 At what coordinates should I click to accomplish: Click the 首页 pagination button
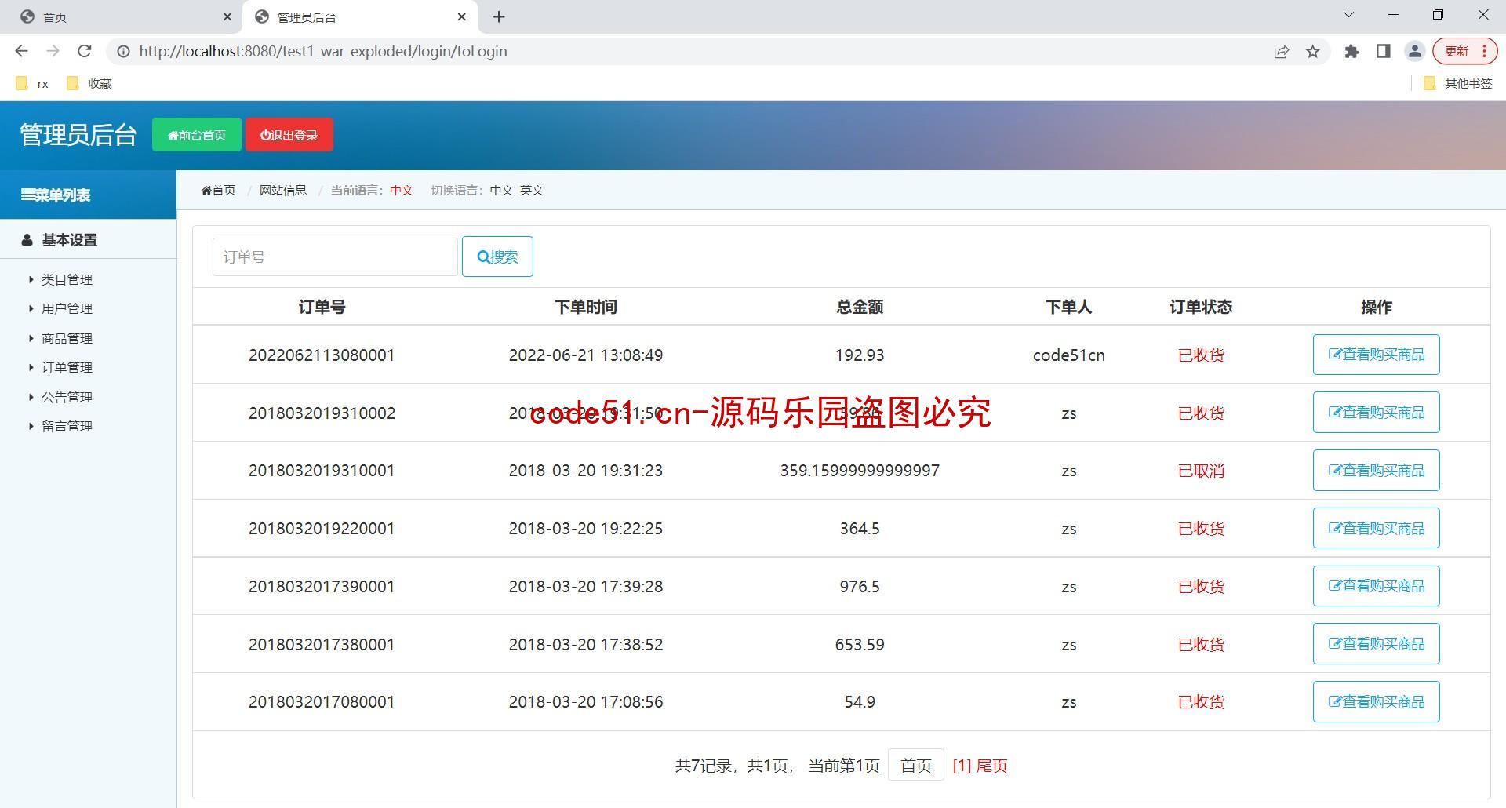coord(915,766)
